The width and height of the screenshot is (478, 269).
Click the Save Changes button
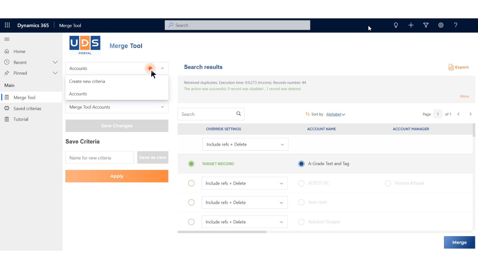[x=117, y=126]
